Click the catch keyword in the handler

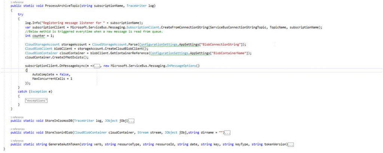click(x=23, y=91)
